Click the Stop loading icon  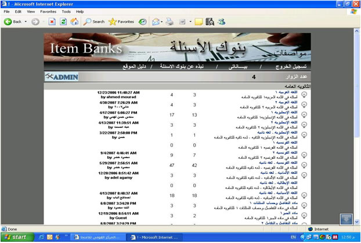[52, 22]
